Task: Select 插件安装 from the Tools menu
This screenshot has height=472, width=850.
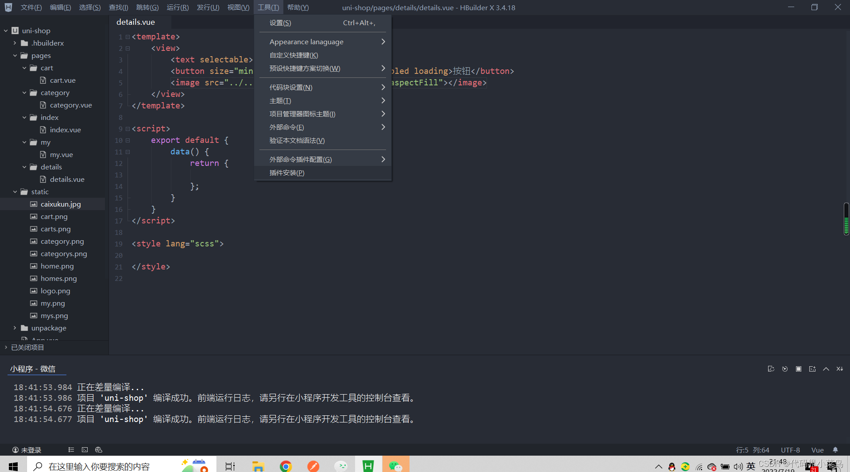Action: point(286,173)
